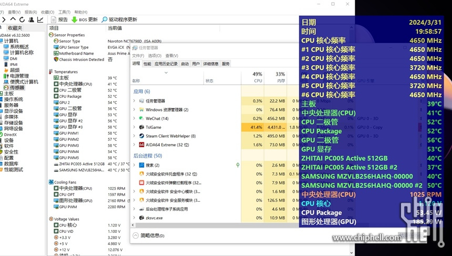Image resolution: width=452 pixels, height=256 pixels.
Task: Open the user icon in AIDA64 toolbar
Action: click(31, 19)
